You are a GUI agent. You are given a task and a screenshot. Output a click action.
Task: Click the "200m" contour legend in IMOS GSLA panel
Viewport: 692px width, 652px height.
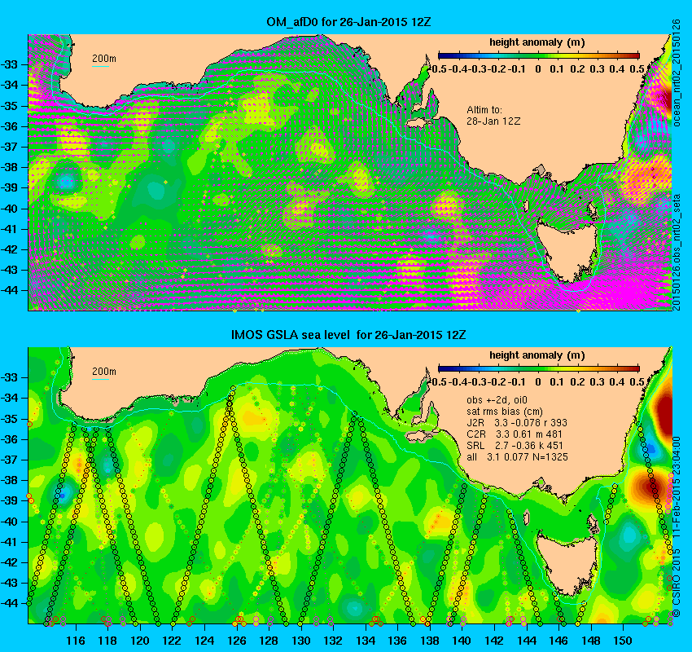(x=103, y=372)
